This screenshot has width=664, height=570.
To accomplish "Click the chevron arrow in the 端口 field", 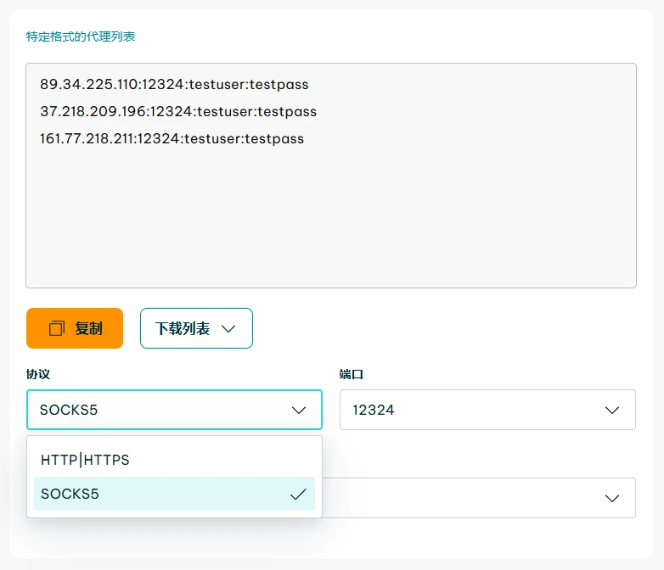I will (x=612, y=410).
